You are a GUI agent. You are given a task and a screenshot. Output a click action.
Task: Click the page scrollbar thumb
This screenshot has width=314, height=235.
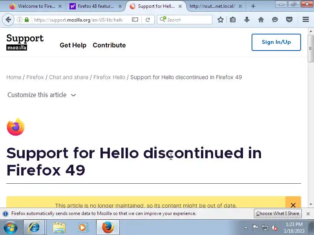pos(310,48)
